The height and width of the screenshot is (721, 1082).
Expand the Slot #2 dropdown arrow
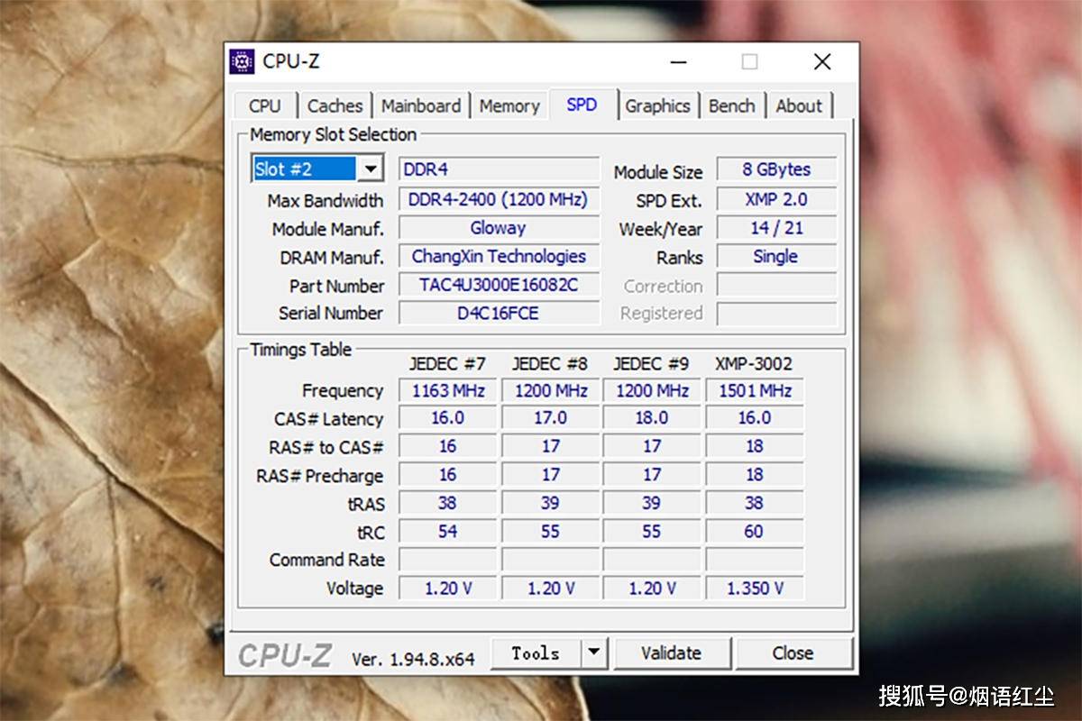371,169
